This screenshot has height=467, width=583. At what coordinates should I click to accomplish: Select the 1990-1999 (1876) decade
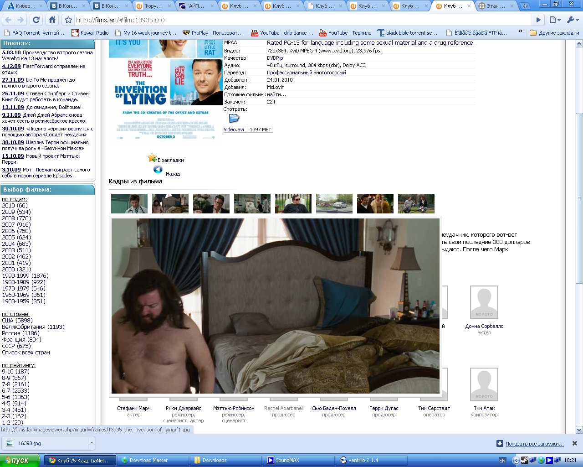(x=25, y=276)
